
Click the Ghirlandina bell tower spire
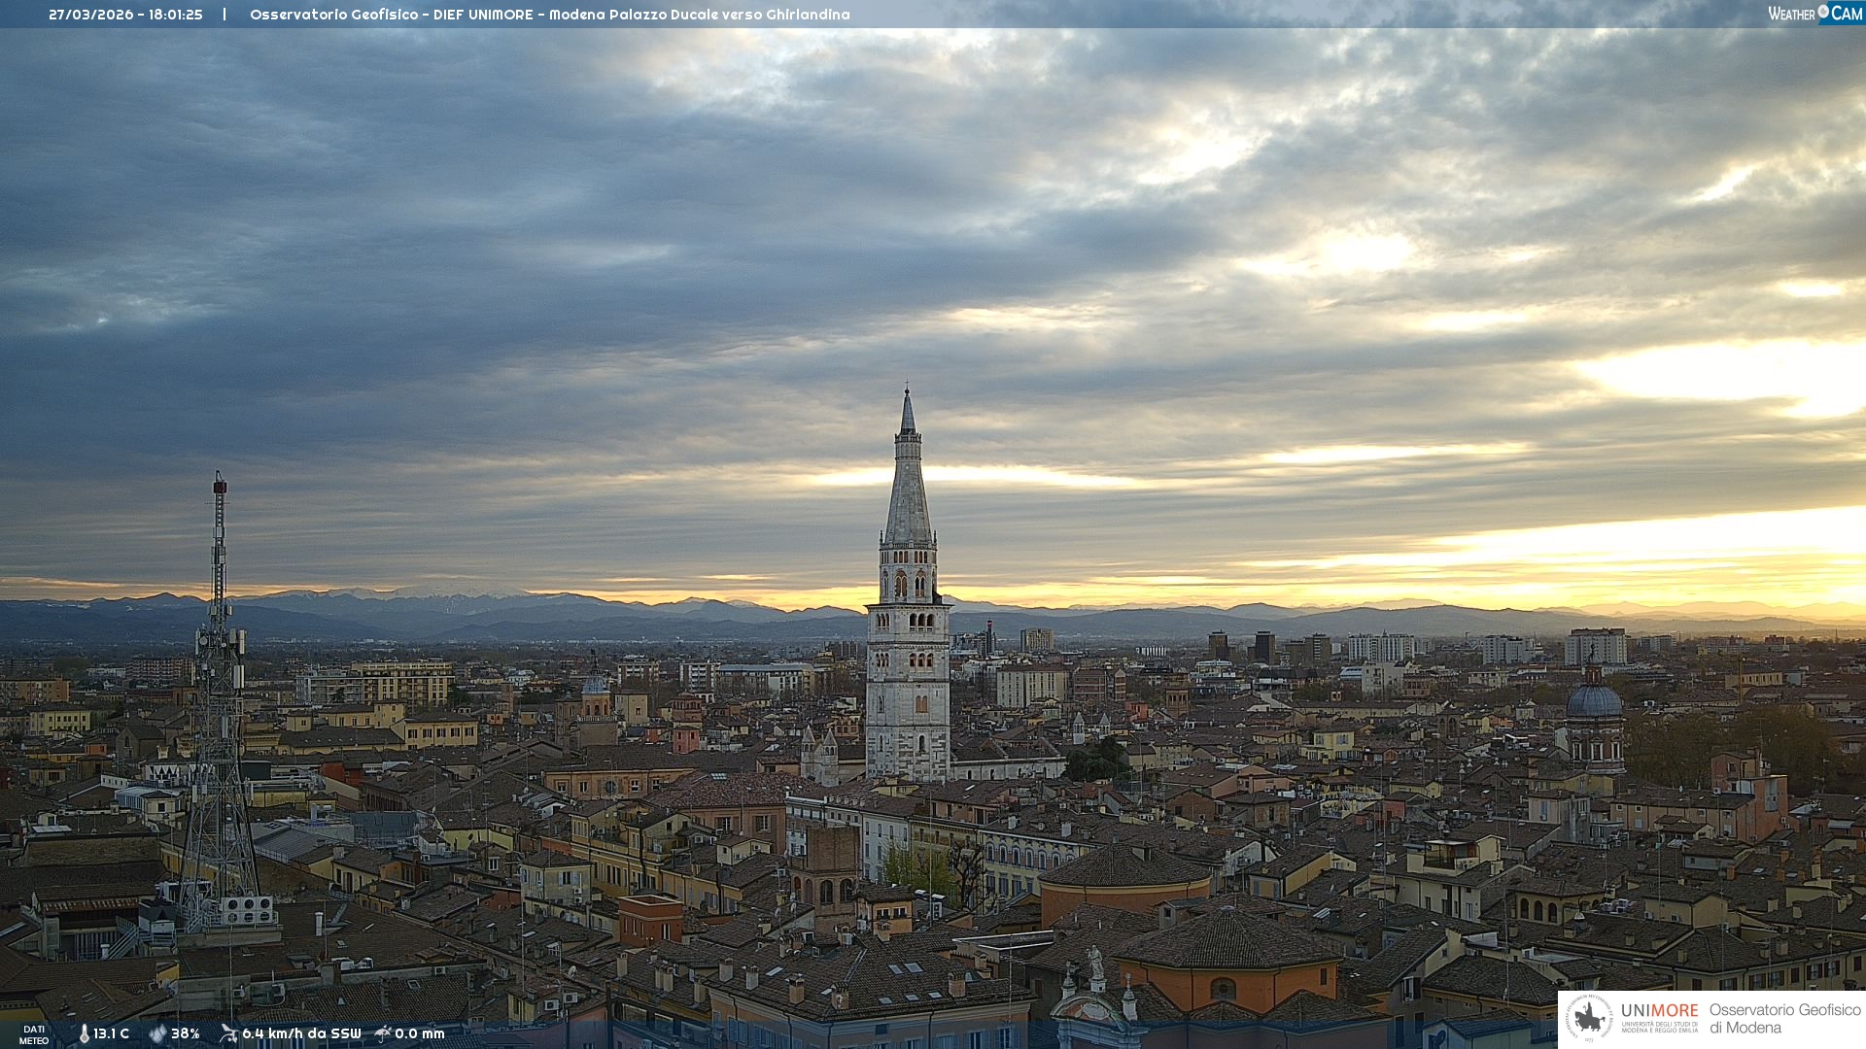(908, 486)
